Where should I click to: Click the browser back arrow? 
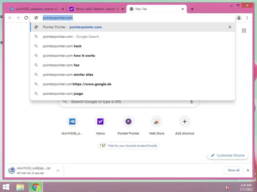tap(10, 18)
